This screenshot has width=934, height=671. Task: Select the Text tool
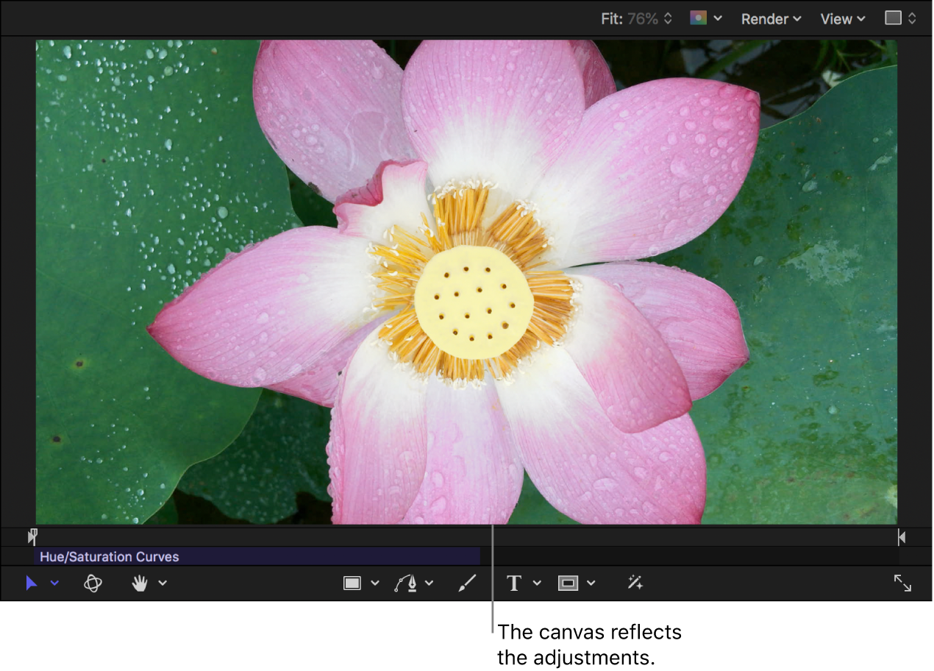point(513,583)
